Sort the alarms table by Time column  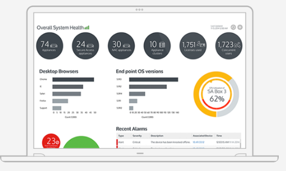219,136
